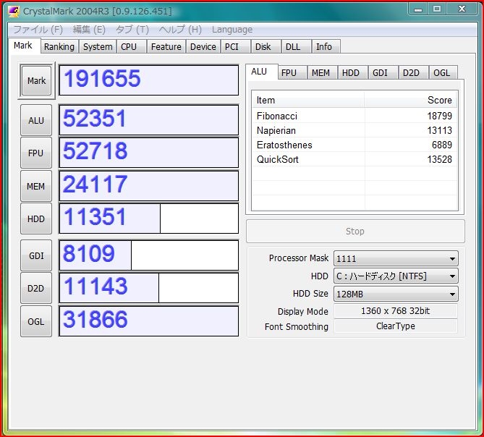Run the ALU benchmark button
The height and width of the screenshot is (437, 484).
pos(36,120)
